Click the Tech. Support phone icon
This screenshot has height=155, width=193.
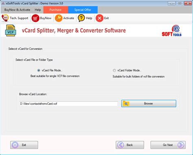[x=5, y=18]
